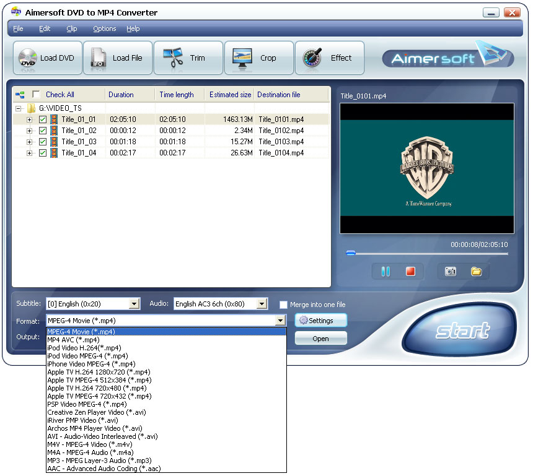Open the Help menu
Image resolution: width=533 pixels, height=476 pixels.
click(x=133, y=29)
